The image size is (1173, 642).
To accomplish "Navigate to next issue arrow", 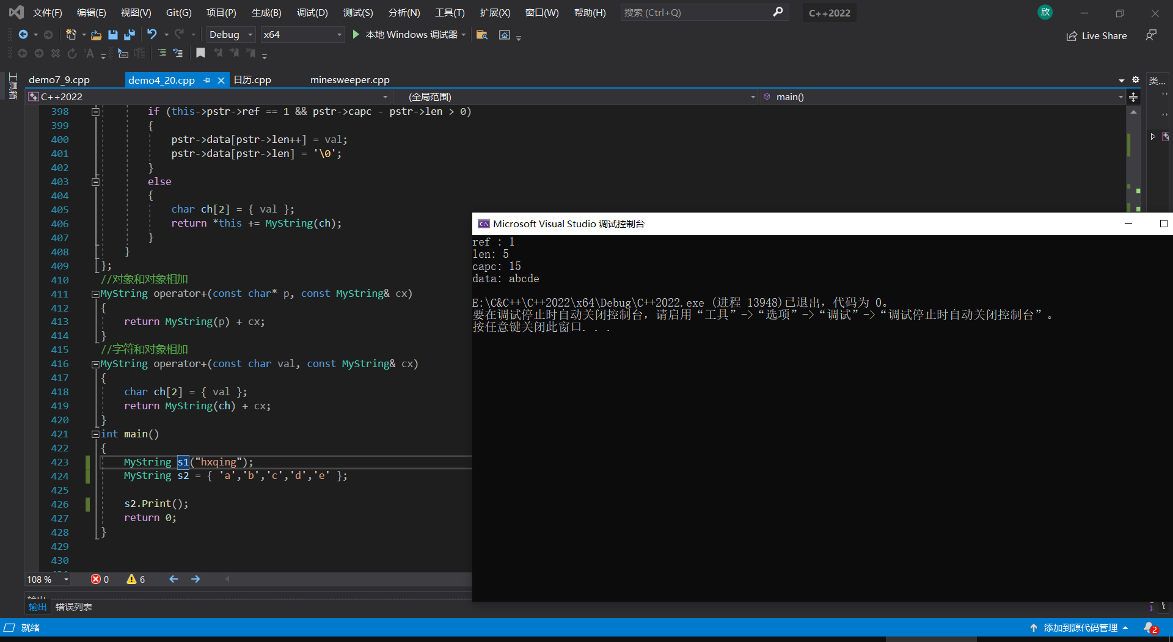I will tap(195, 579).
